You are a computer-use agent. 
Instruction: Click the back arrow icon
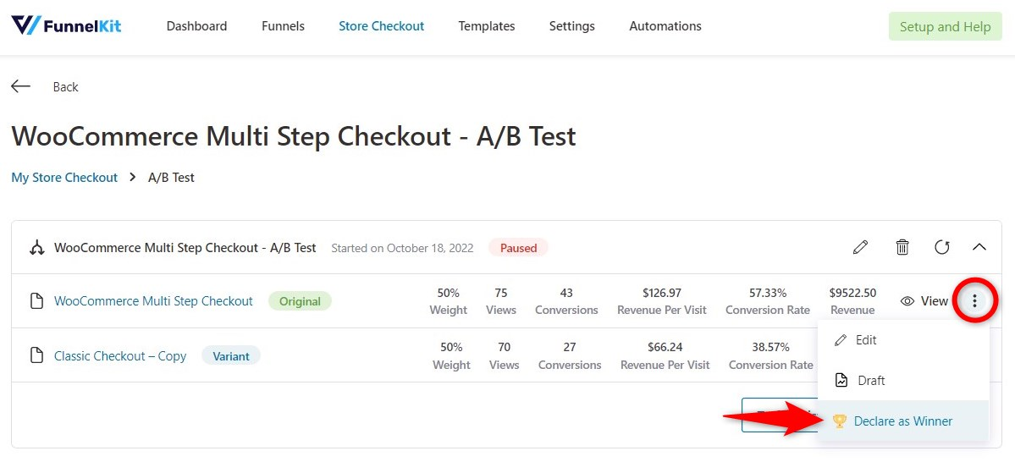tap(20, 86)
